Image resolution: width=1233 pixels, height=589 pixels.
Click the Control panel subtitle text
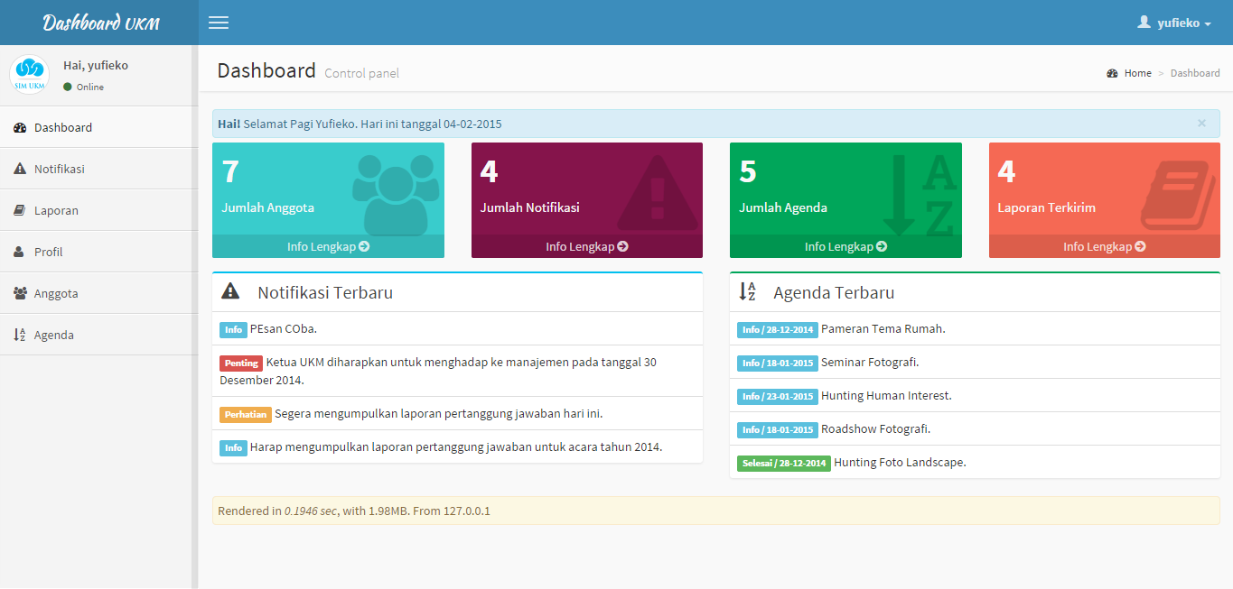click(x=361, y=73)
